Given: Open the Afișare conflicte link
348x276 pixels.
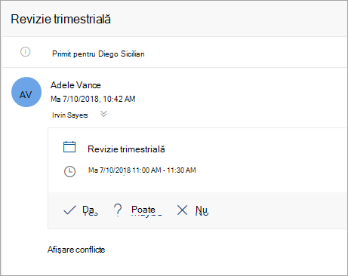Looking at the screenshot, I should point(76,250).
